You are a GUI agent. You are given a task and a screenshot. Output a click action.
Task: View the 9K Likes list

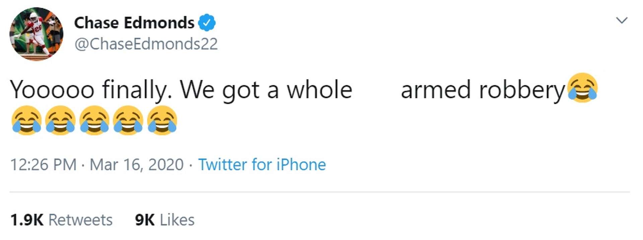(x=164, y=220)
